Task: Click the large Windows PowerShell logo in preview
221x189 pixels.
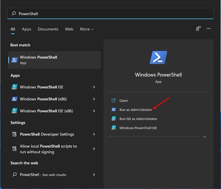Action: coord(158,57)
